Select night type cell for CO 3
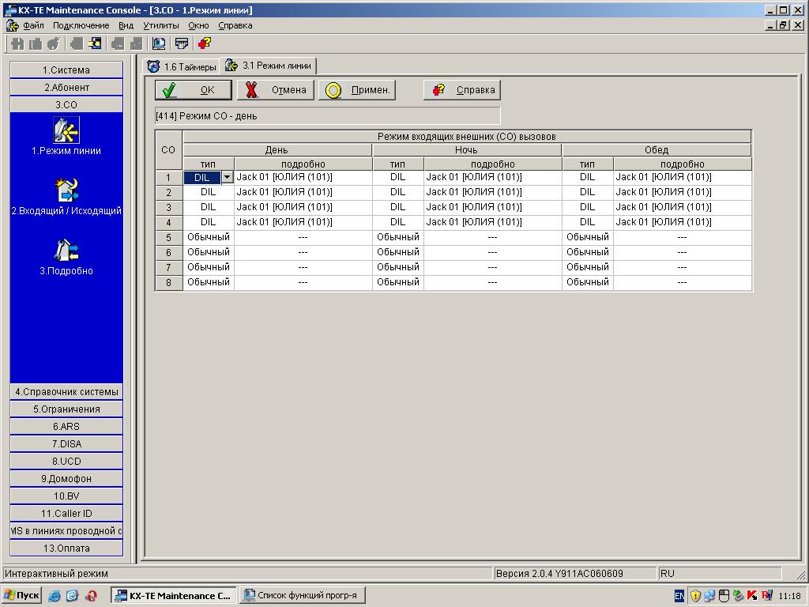Screen dimensions: 809x607 click(398, 208)
